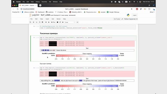The image size is (167, 94).
Task: Click the pencil edit mode indicator
Action: pyautogui.click(x=122, y=19)
